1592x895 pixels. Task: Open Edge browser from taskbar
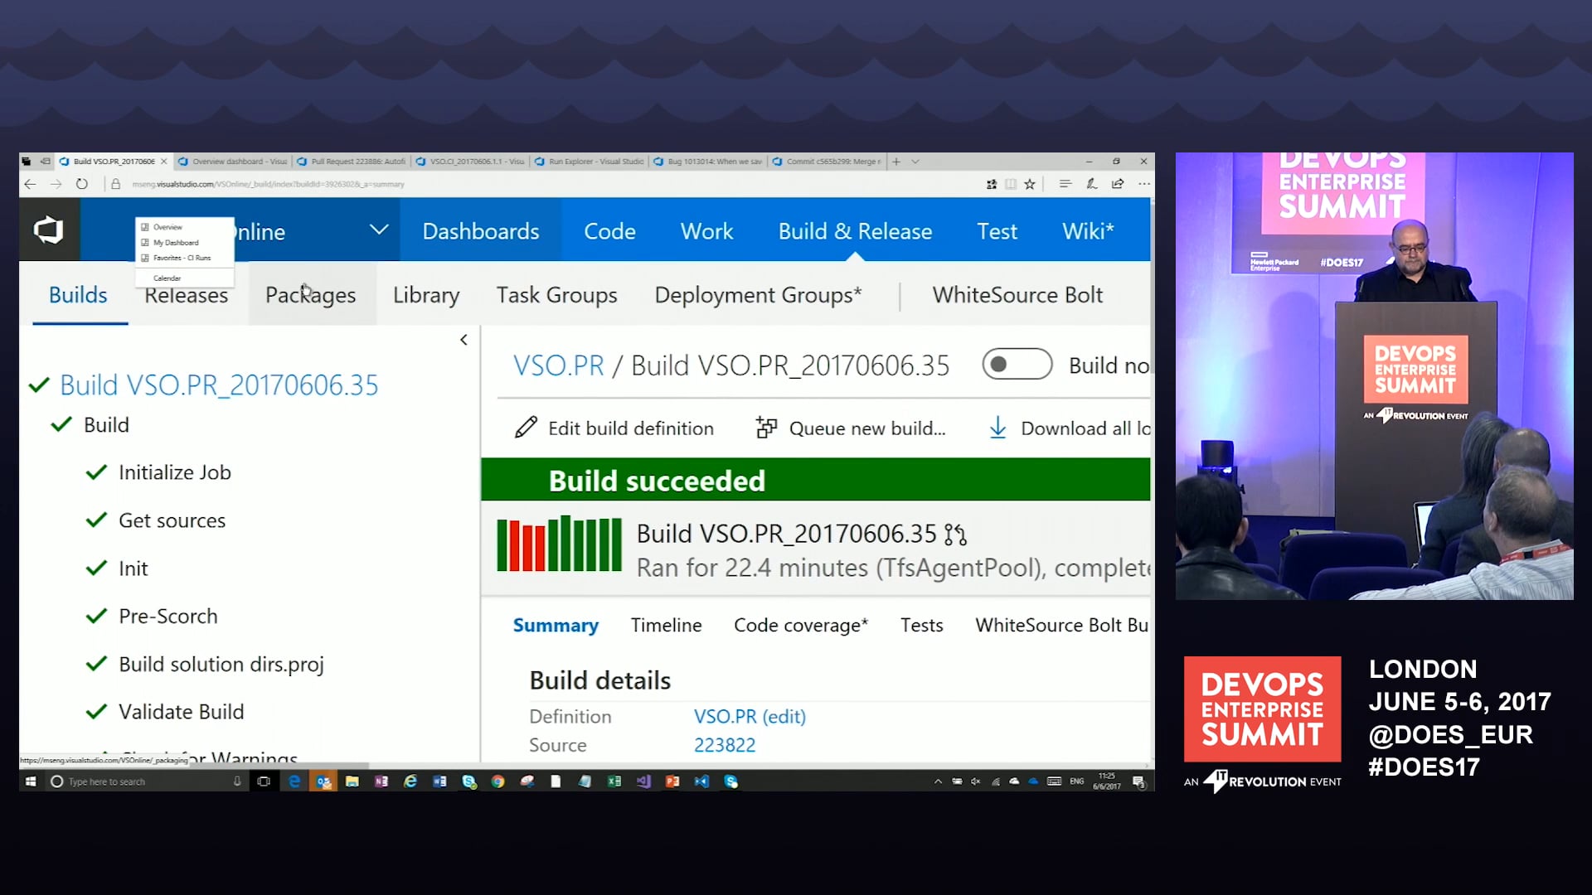294,781
